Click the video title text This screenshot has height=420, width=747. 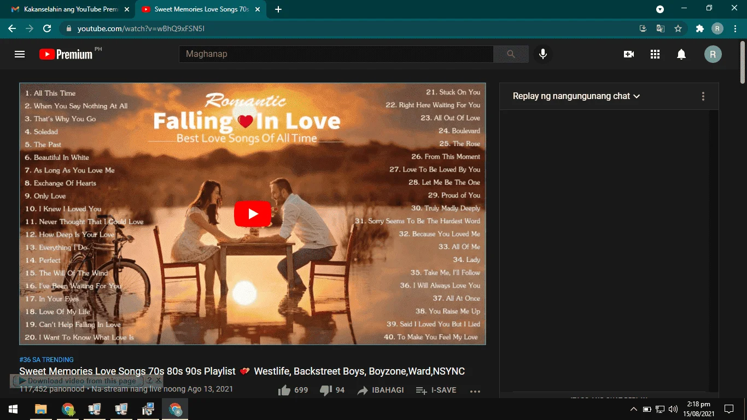click(x=242, y=371)
